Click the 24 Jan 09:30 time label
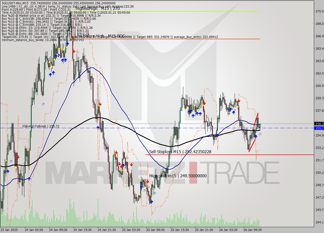Screen dimensions: 324x233 click(x=58, y=230)
